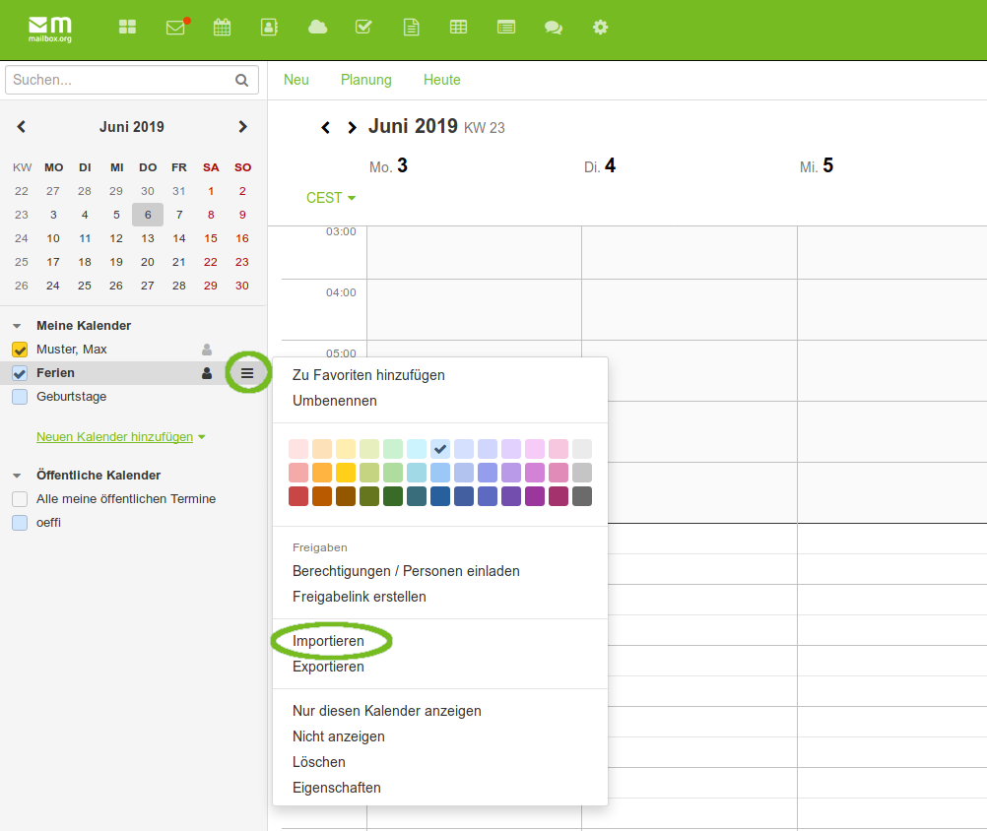This screenshot has width=987, height=831.
Task: Click the person icon next to Muster, Max
Action: tap(207, 350)
